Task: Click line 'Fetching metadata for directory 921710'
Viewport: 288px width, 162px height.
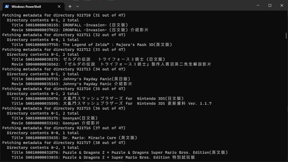Action: click(64, 15)
